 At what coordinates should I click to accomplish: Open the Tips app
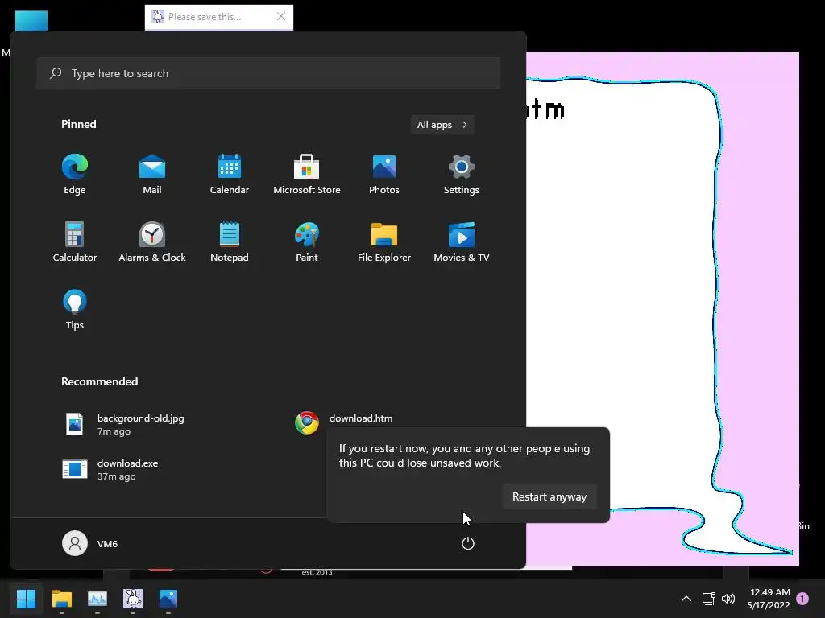(x=75, y=310)
